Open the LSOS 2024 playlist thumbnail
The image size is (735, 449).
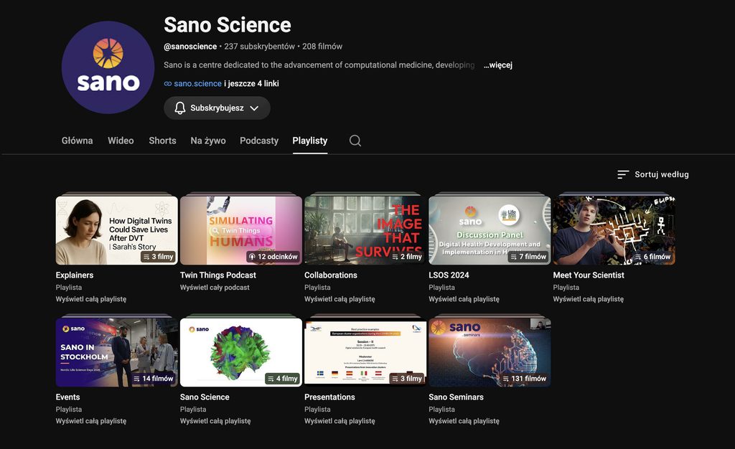point(490,230)
